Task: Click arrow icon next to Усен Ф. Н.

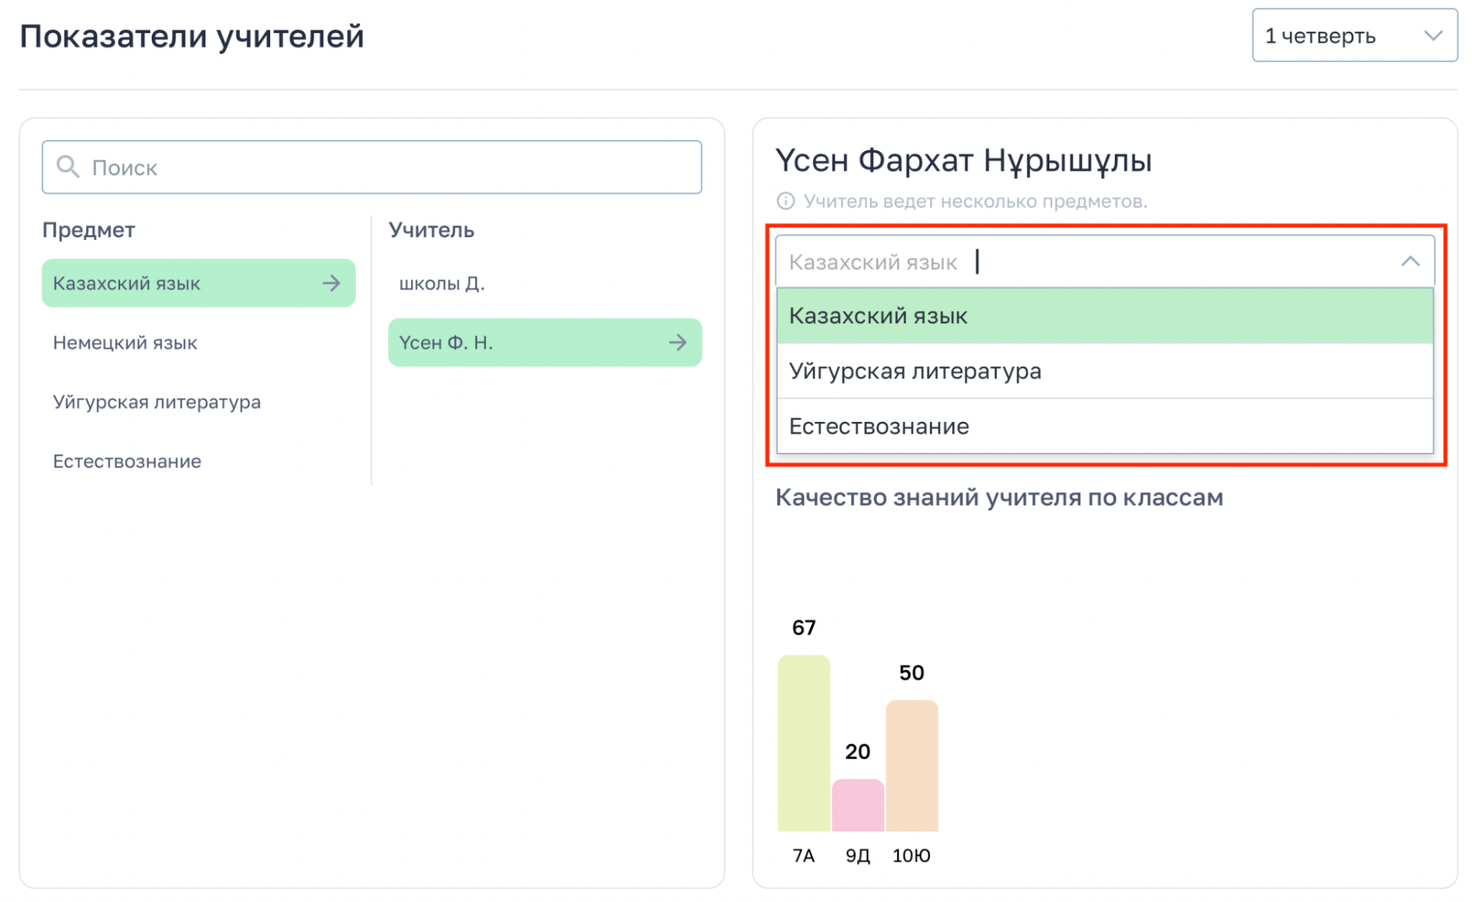Action: (x=677, y=342)
